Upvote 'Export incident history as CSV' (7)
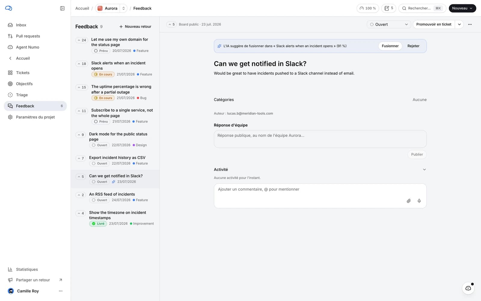481x301 pixels. (81, 158)
